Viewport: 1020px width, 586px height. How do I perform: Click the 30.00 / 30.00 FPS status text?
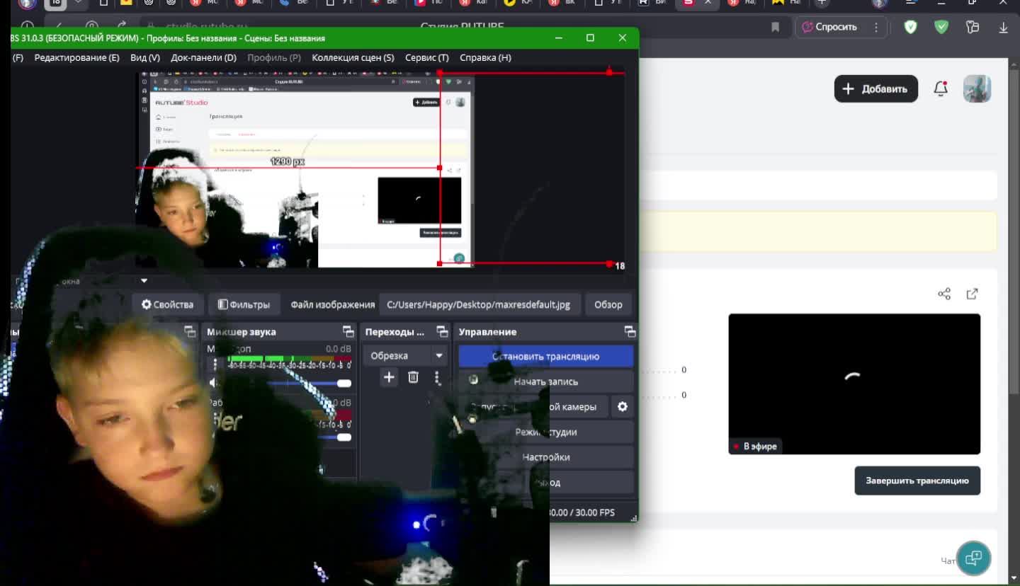click(582, 512)
